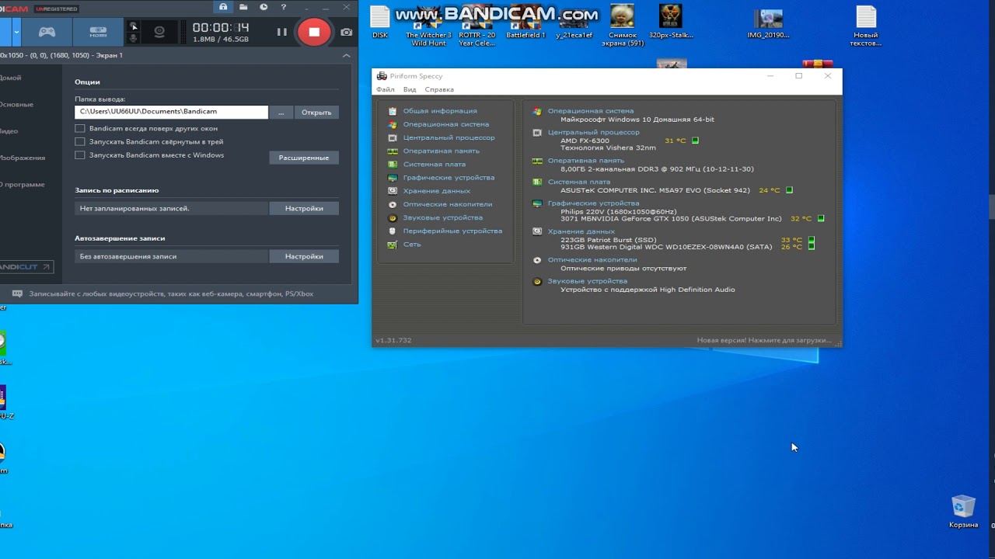
Task: Select Общая информация in Speccy sidebar
Action: coord(440,111)
